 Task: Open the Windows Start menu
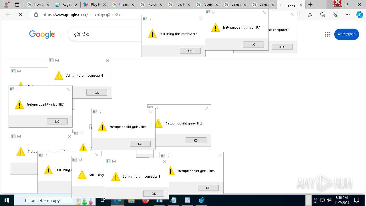(x=7, y=200)
